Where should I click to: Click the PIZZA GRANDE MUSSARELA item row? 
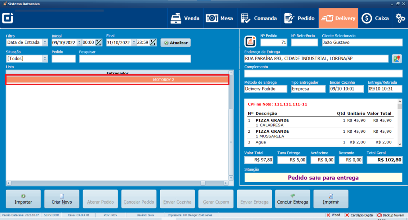pos(320,134)
